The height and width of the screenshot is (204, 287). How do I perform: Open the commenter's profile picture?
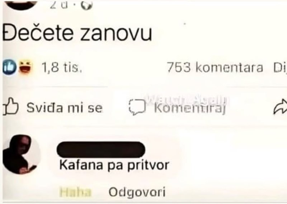click(x=21, y=155)
